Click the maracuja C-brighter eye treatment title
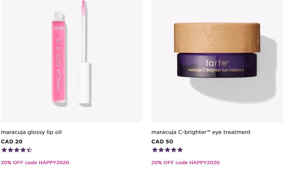The image size is (283, 175). [201, 132]
